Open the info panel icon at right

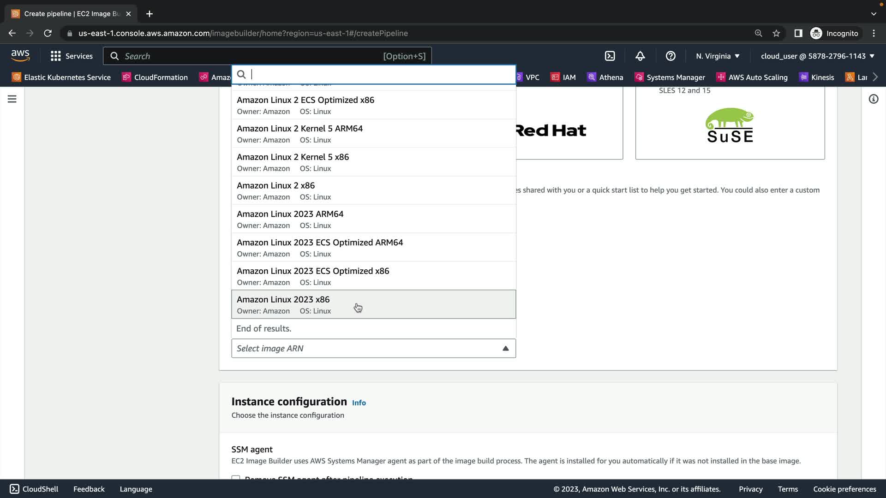[x=873, y=99]
